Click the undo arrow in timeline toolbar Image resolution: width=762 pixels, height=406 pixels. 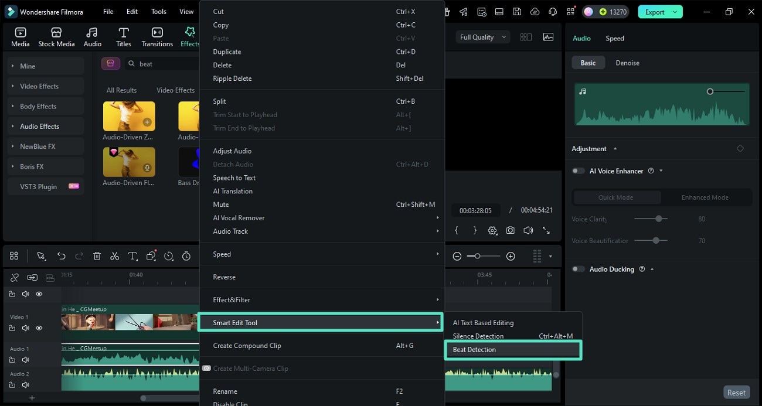(61, 256)
